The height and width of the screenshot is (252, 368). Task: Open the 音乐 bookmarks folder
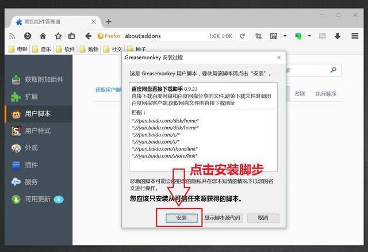[41, 49]
